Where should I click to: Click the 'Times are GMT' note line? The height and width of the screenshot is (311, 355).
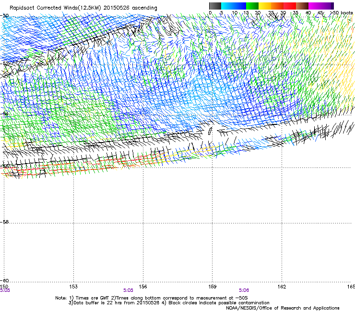[152, 298]
